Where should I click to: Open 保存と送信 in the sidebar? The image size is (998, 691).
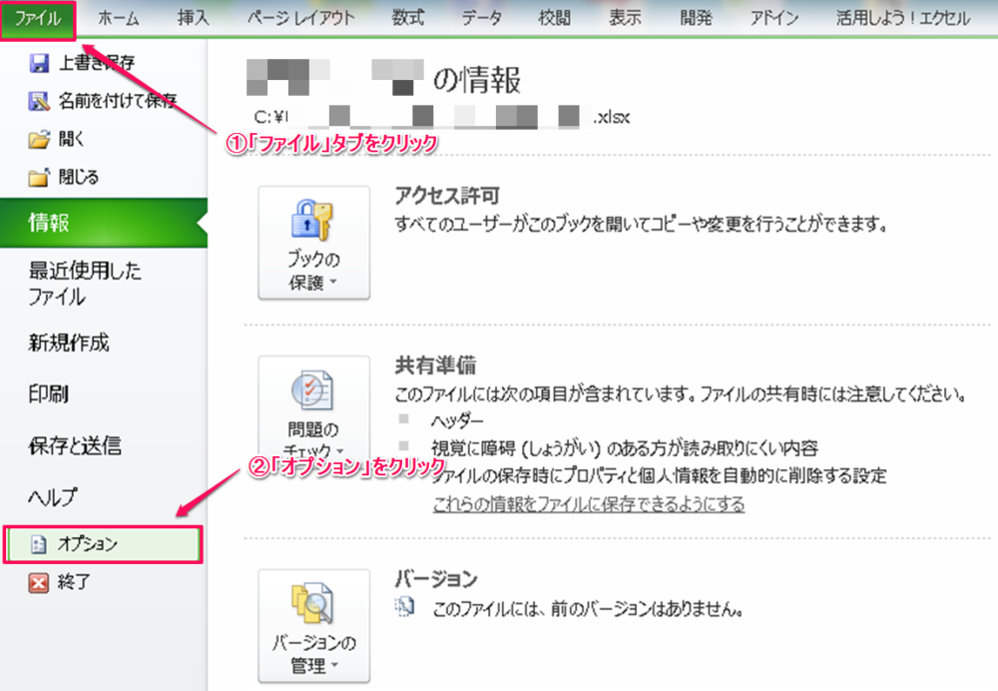click(74, 445)
